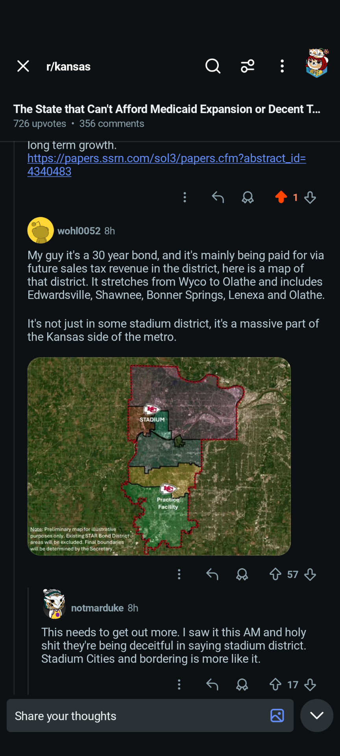Give an award to wohl0052's comment
This screenshot has height=756, width=340.
(242, 574)
